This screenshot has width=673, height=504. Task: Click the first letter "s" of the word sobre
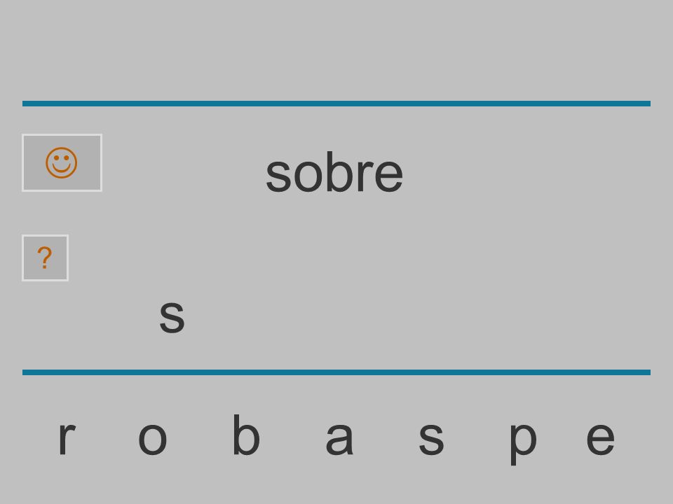click(279, 176)
